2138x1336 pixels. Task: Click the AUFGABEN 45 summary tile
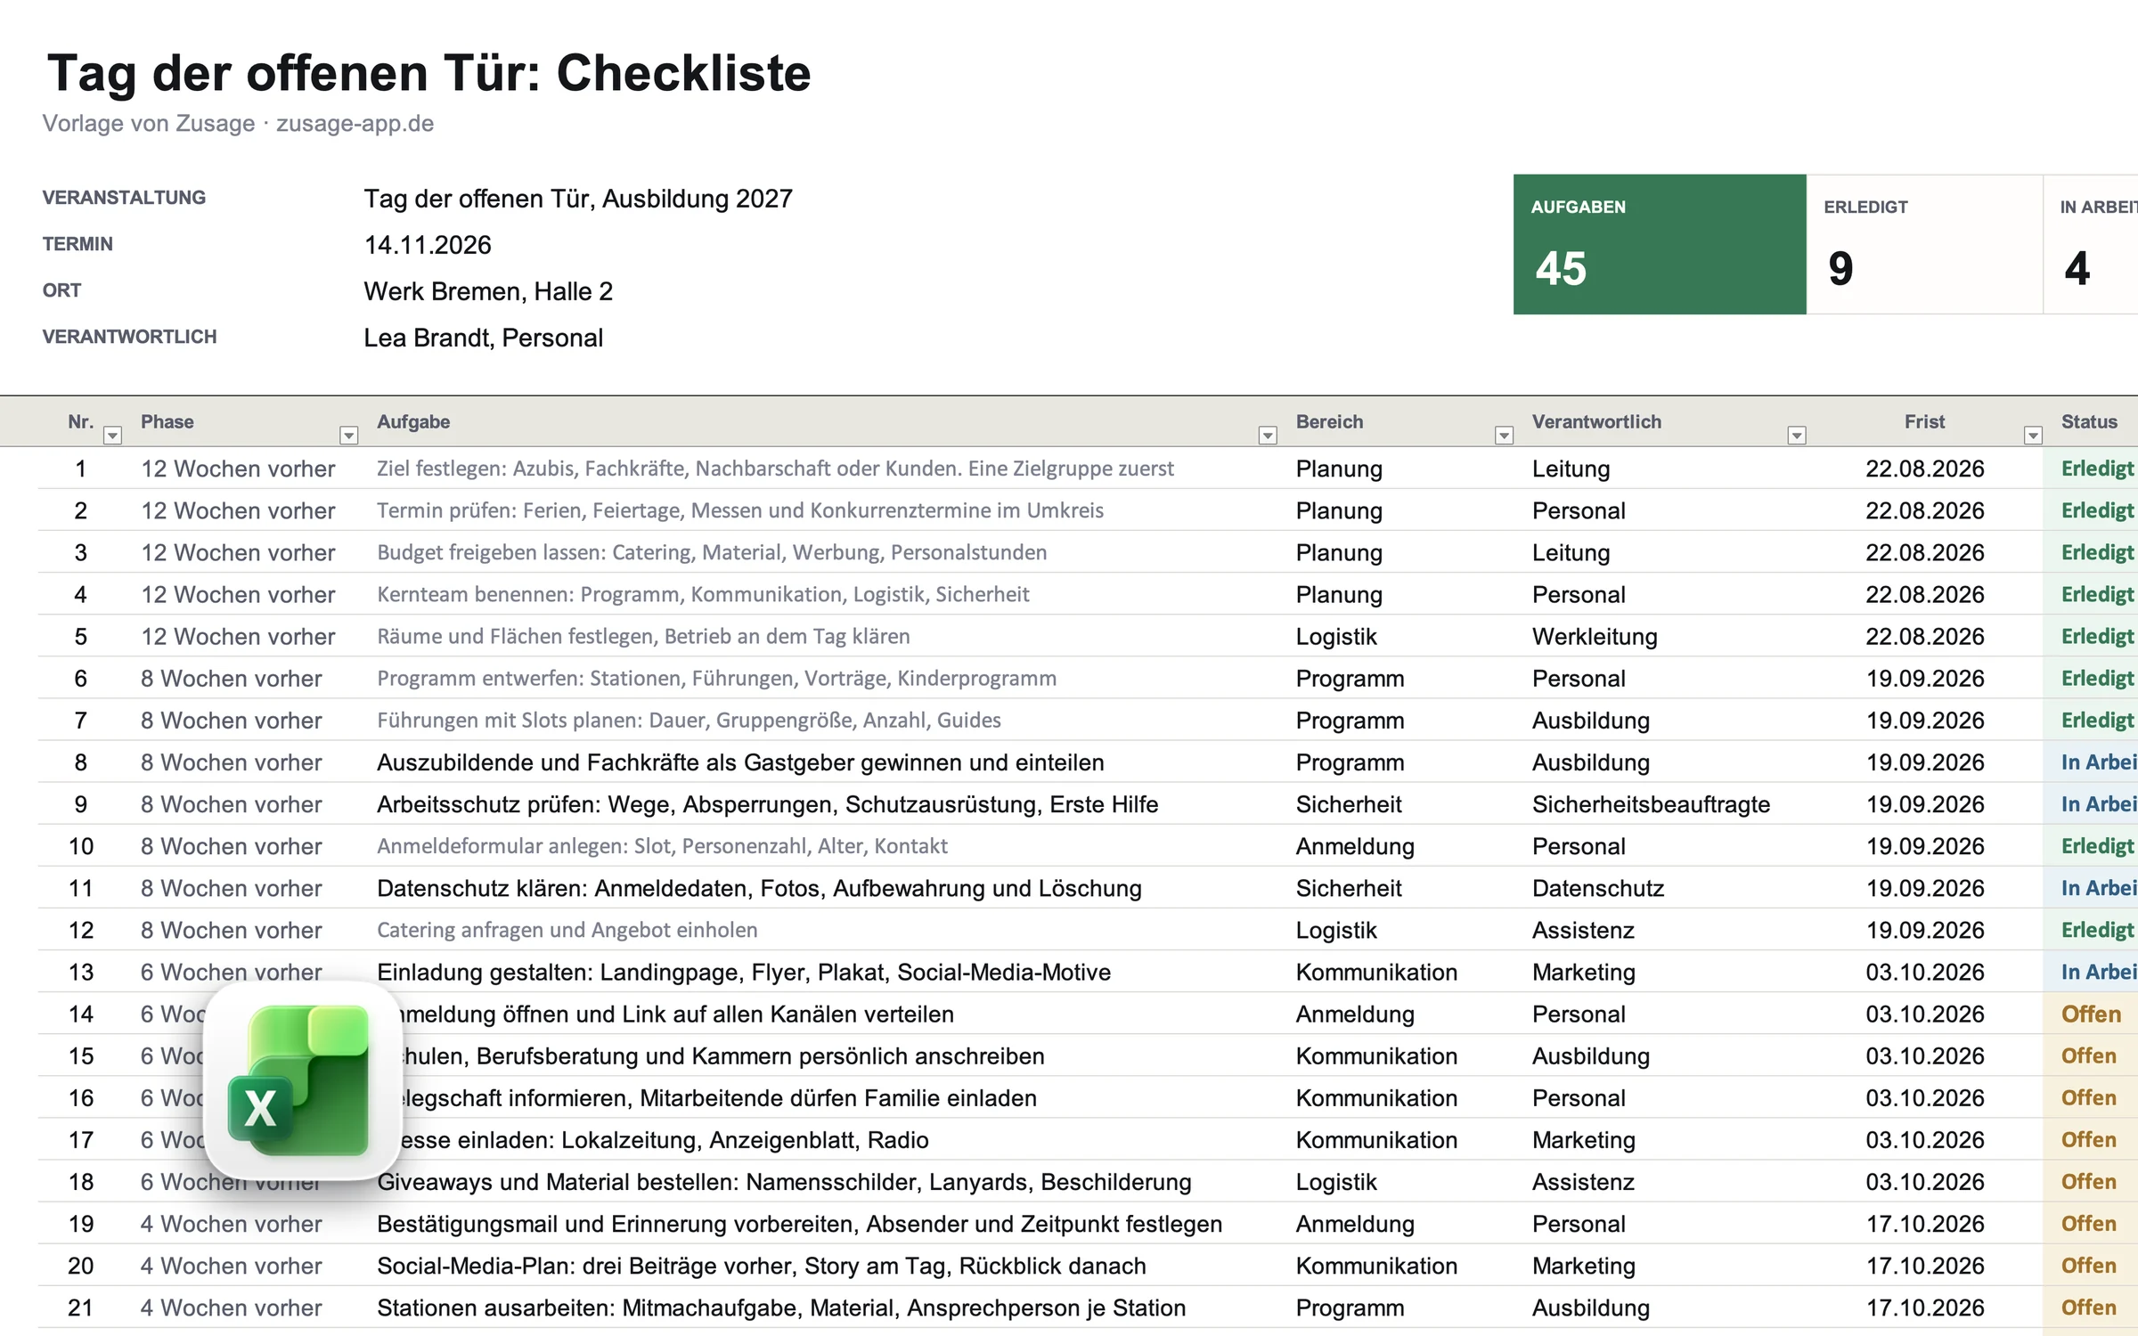[x=1660, y=244]
